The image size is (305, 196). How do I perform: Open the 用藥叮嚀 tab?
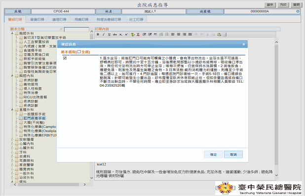pos(81,19)
